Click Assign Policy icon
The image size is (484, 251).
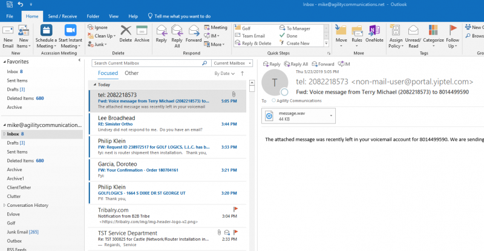pyautogui.click(x=396, y=31)
